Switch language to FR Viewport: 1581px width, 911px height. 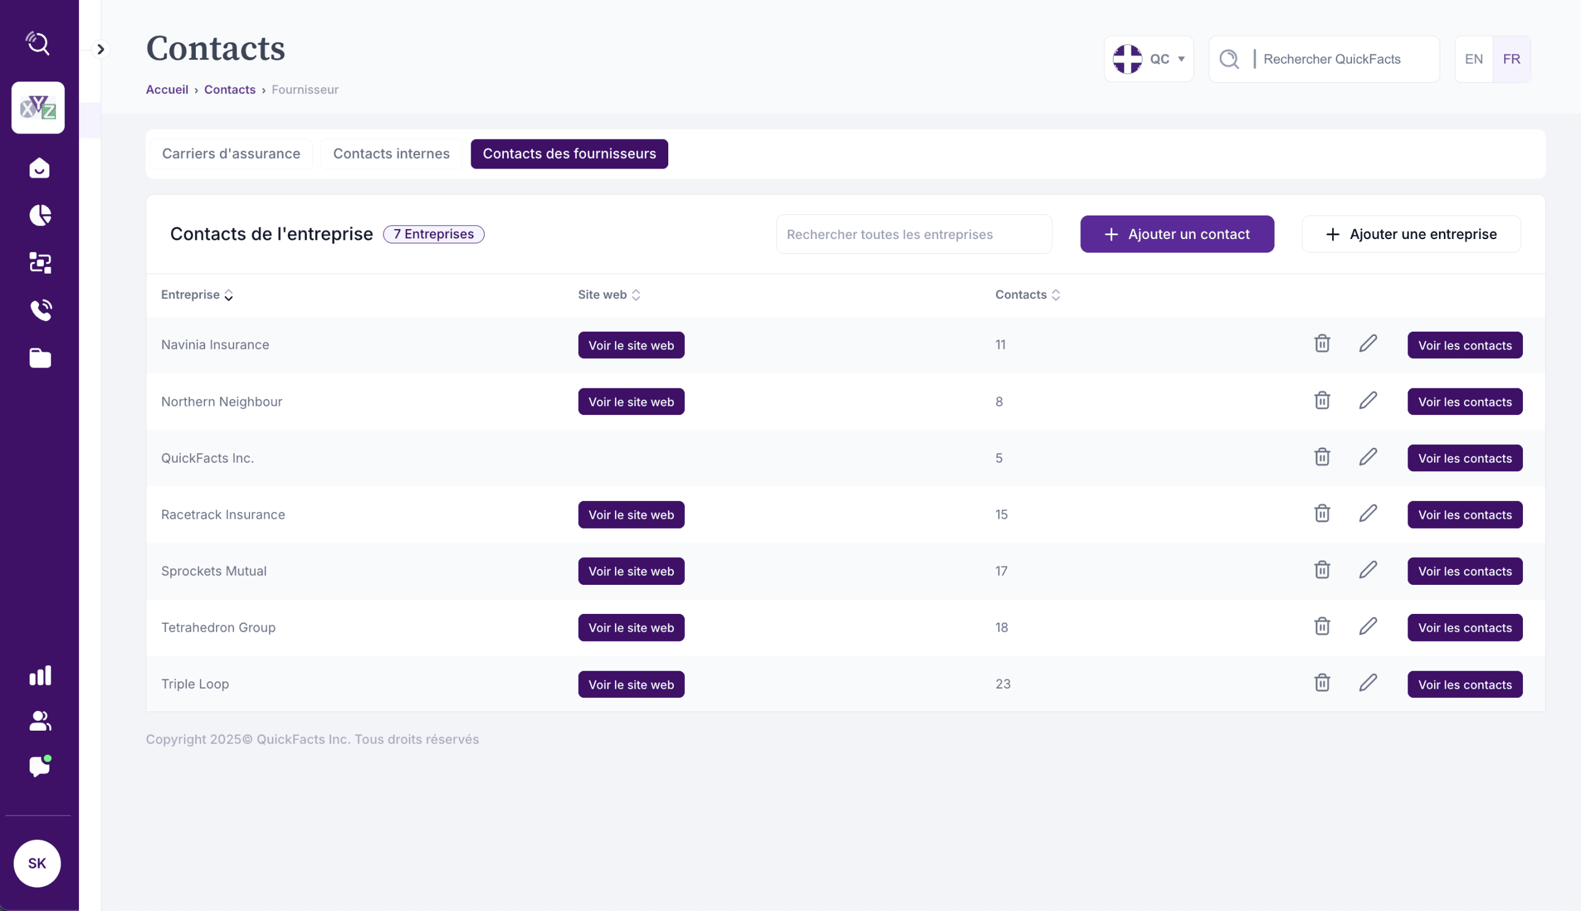pyautogui.click(x=1511, y=59)
